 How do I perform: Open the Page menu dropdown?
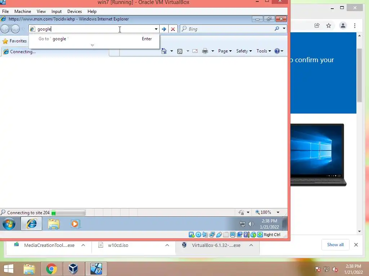tap(225, 51)
